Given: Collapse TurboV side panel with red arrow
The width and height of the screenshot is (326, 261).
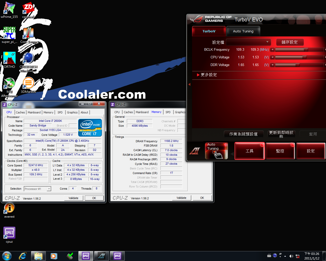Looking at the screenshot, I should pos(189,84).
